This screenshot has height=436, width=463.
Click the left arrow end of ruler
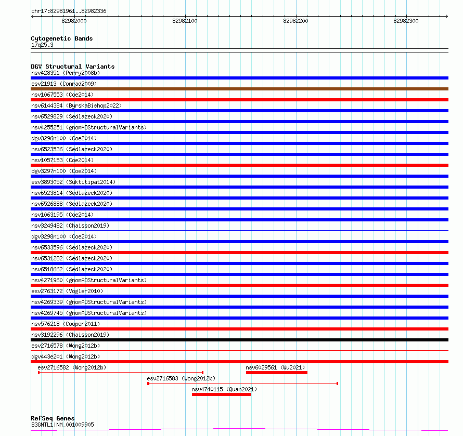(32, 17)
